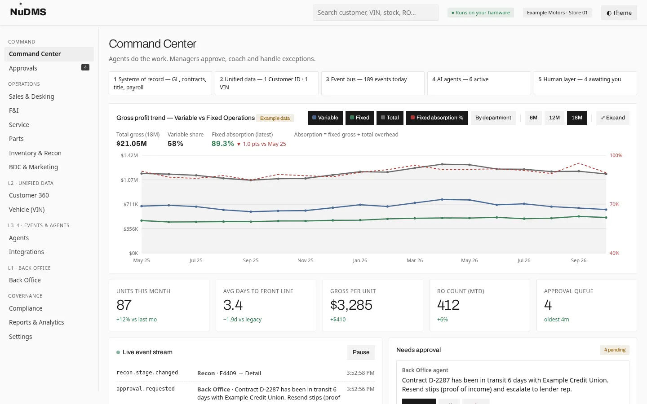Open the Avg Days to Front Line card

pyautogui.click(x=266, y=306)
